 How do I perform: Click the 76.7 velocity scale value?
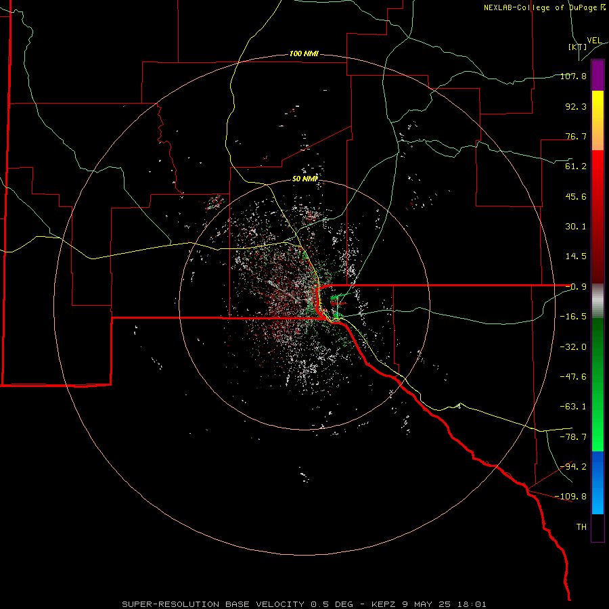coord(576,136)
